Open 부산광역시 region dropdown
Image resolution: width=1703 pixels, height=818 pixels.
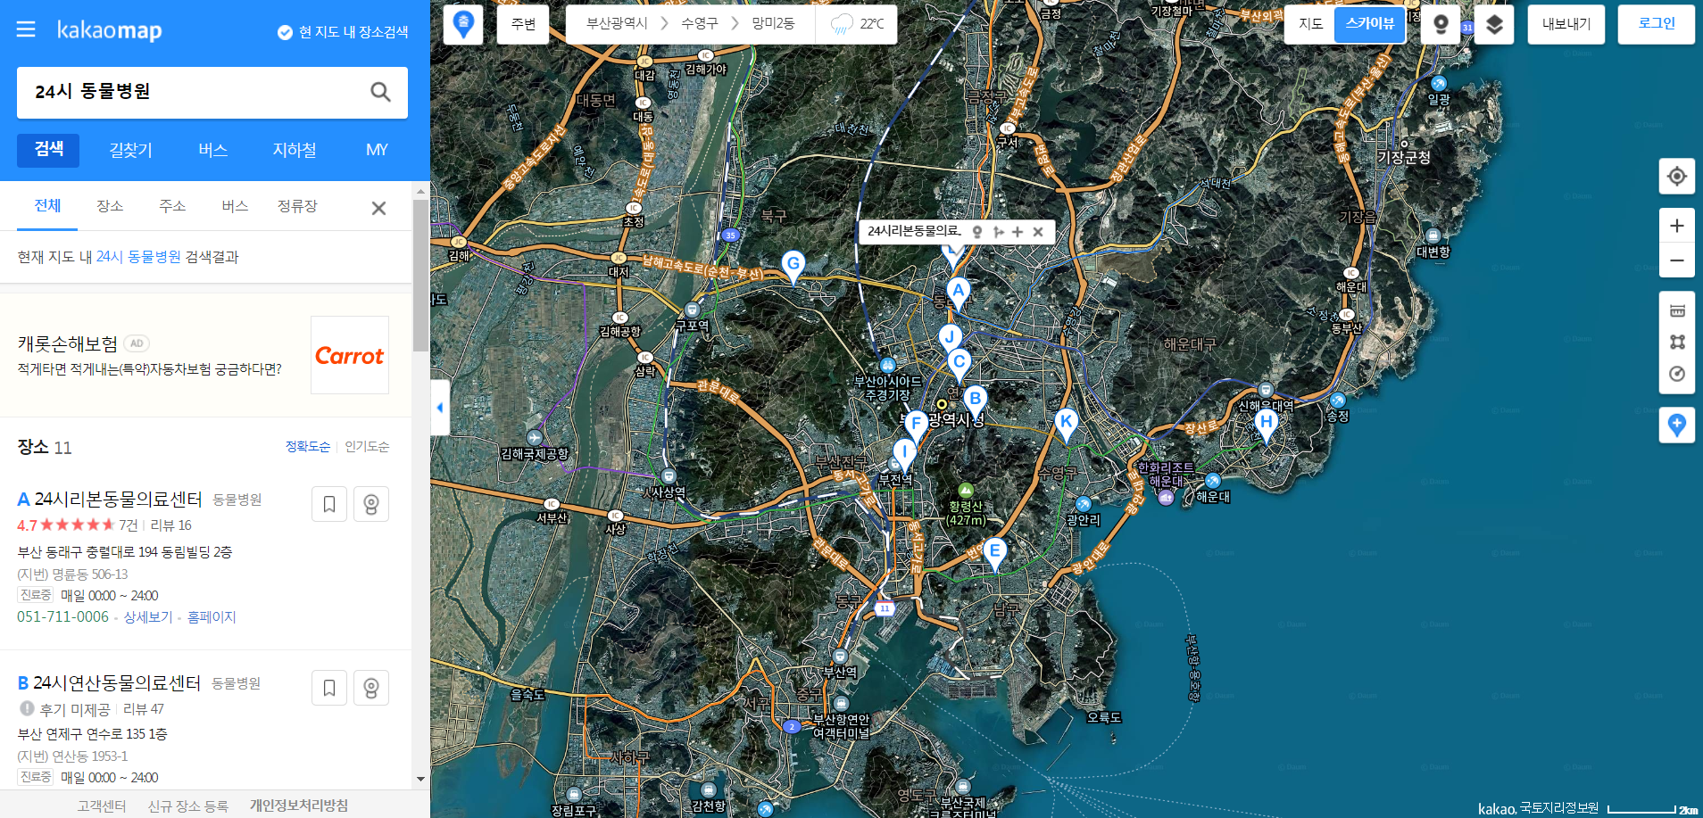[617, 24]
